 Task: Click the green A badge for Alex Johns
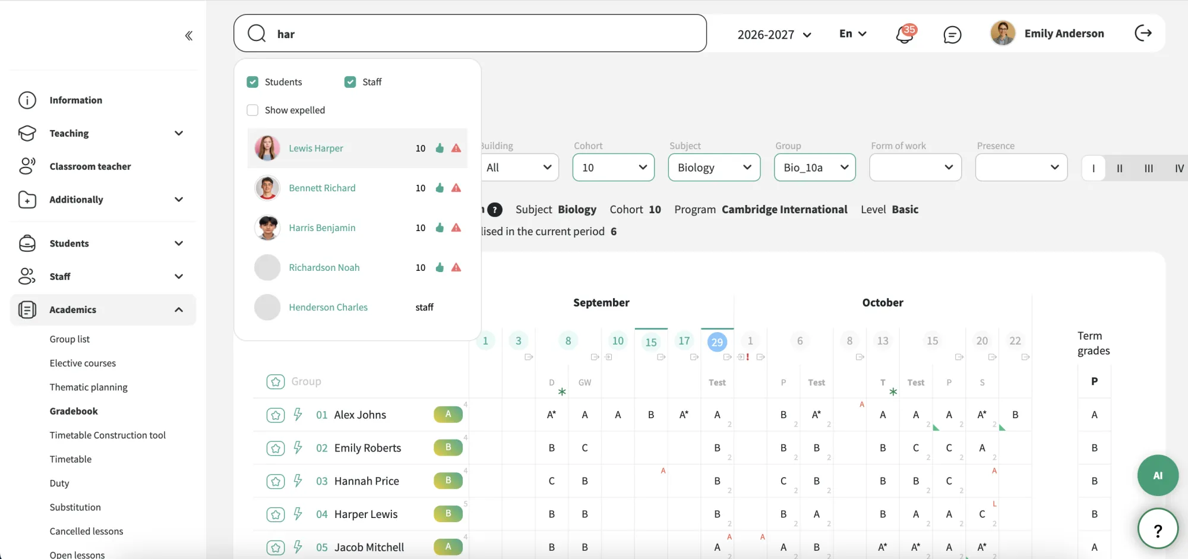point(448,414)
